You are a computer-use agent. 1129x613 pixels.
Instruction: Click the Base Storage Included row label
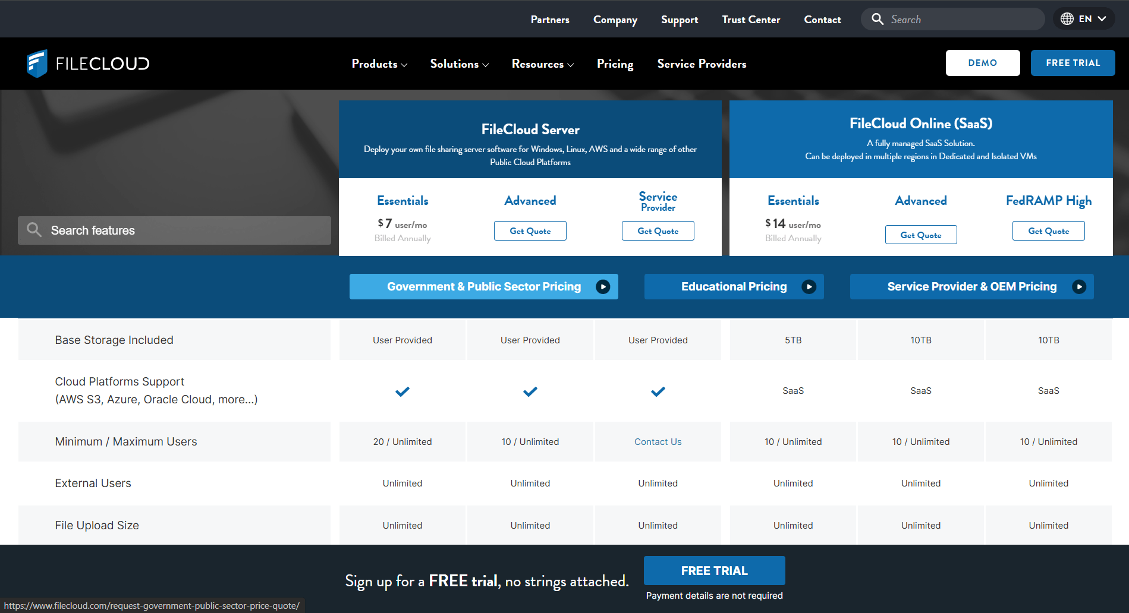(x=114, y=340)
